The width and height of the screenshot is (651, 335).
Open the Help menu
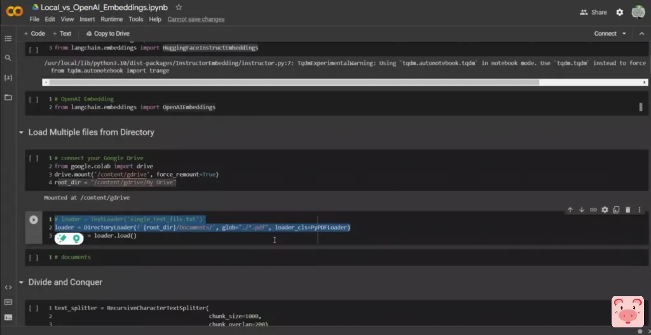155,19
